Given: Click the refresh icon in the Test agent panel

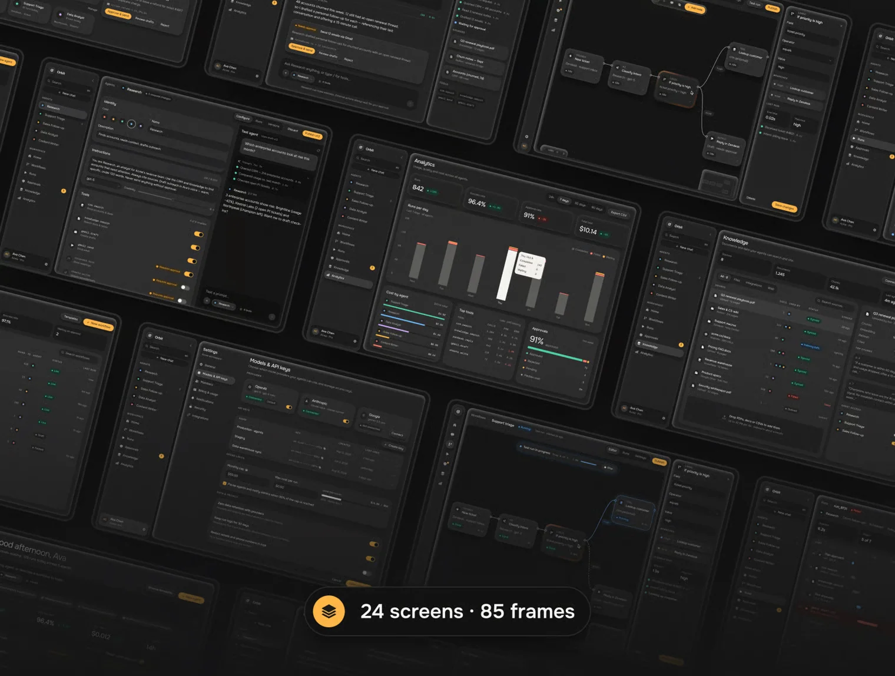Looking at the screenshot, I should (319, 150).
